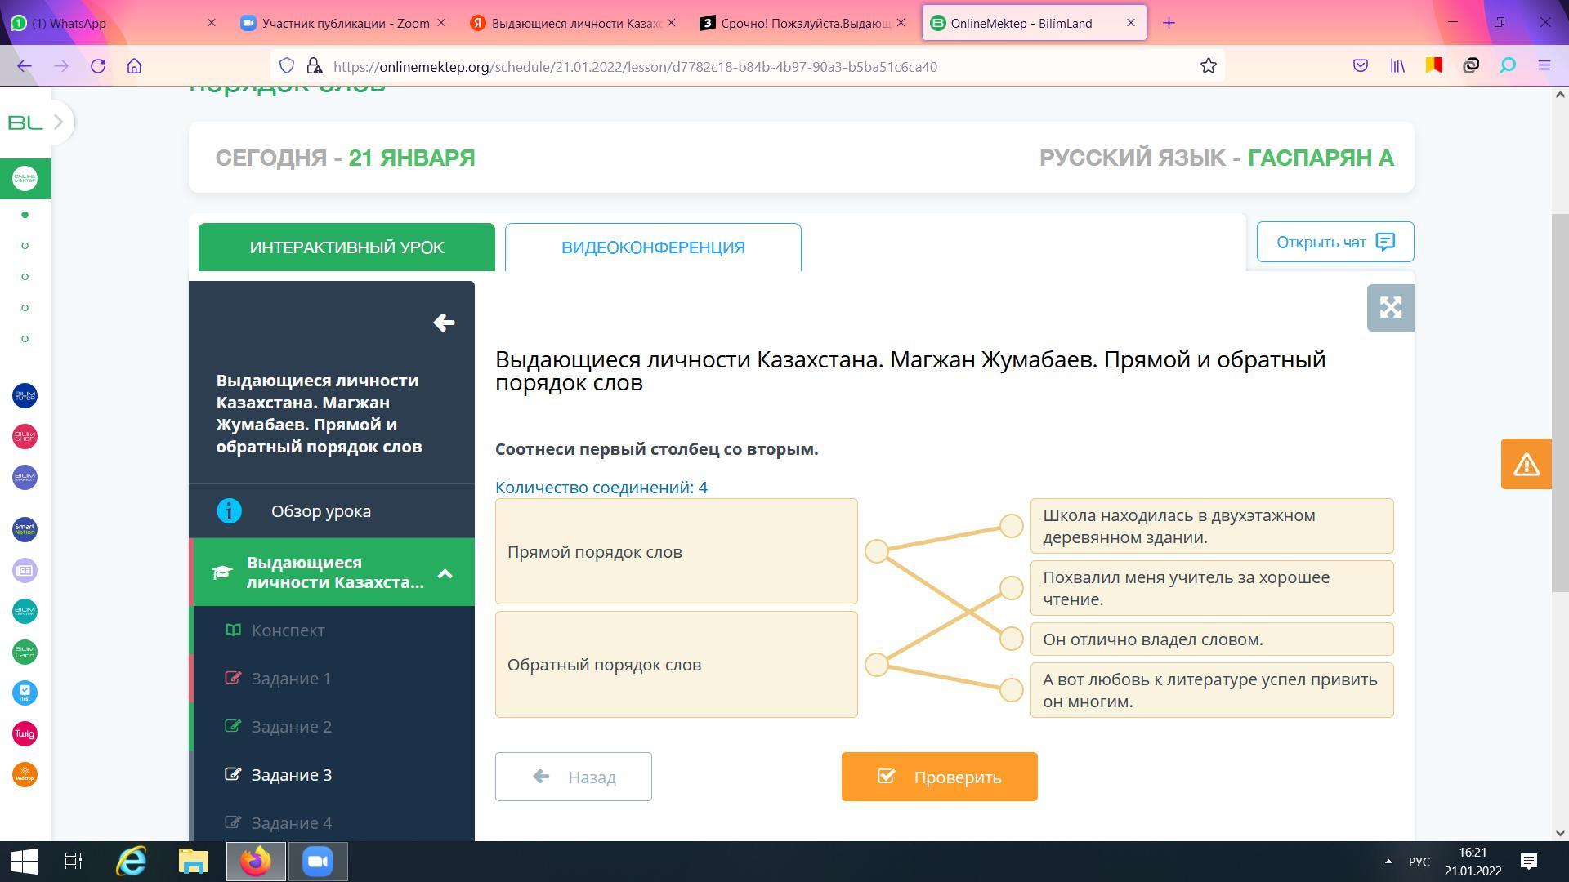Viewport: 1569px width, 882px height.
Task: Click the page vertical scrollbar
Action: [1559, 403]
